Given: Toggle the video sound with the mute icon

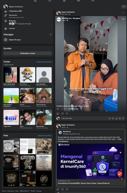Looking at the screenshot, I should coord(123,19).
